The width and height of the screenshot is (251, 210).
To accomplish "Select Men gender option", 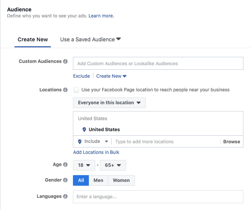I will point(98,180).
